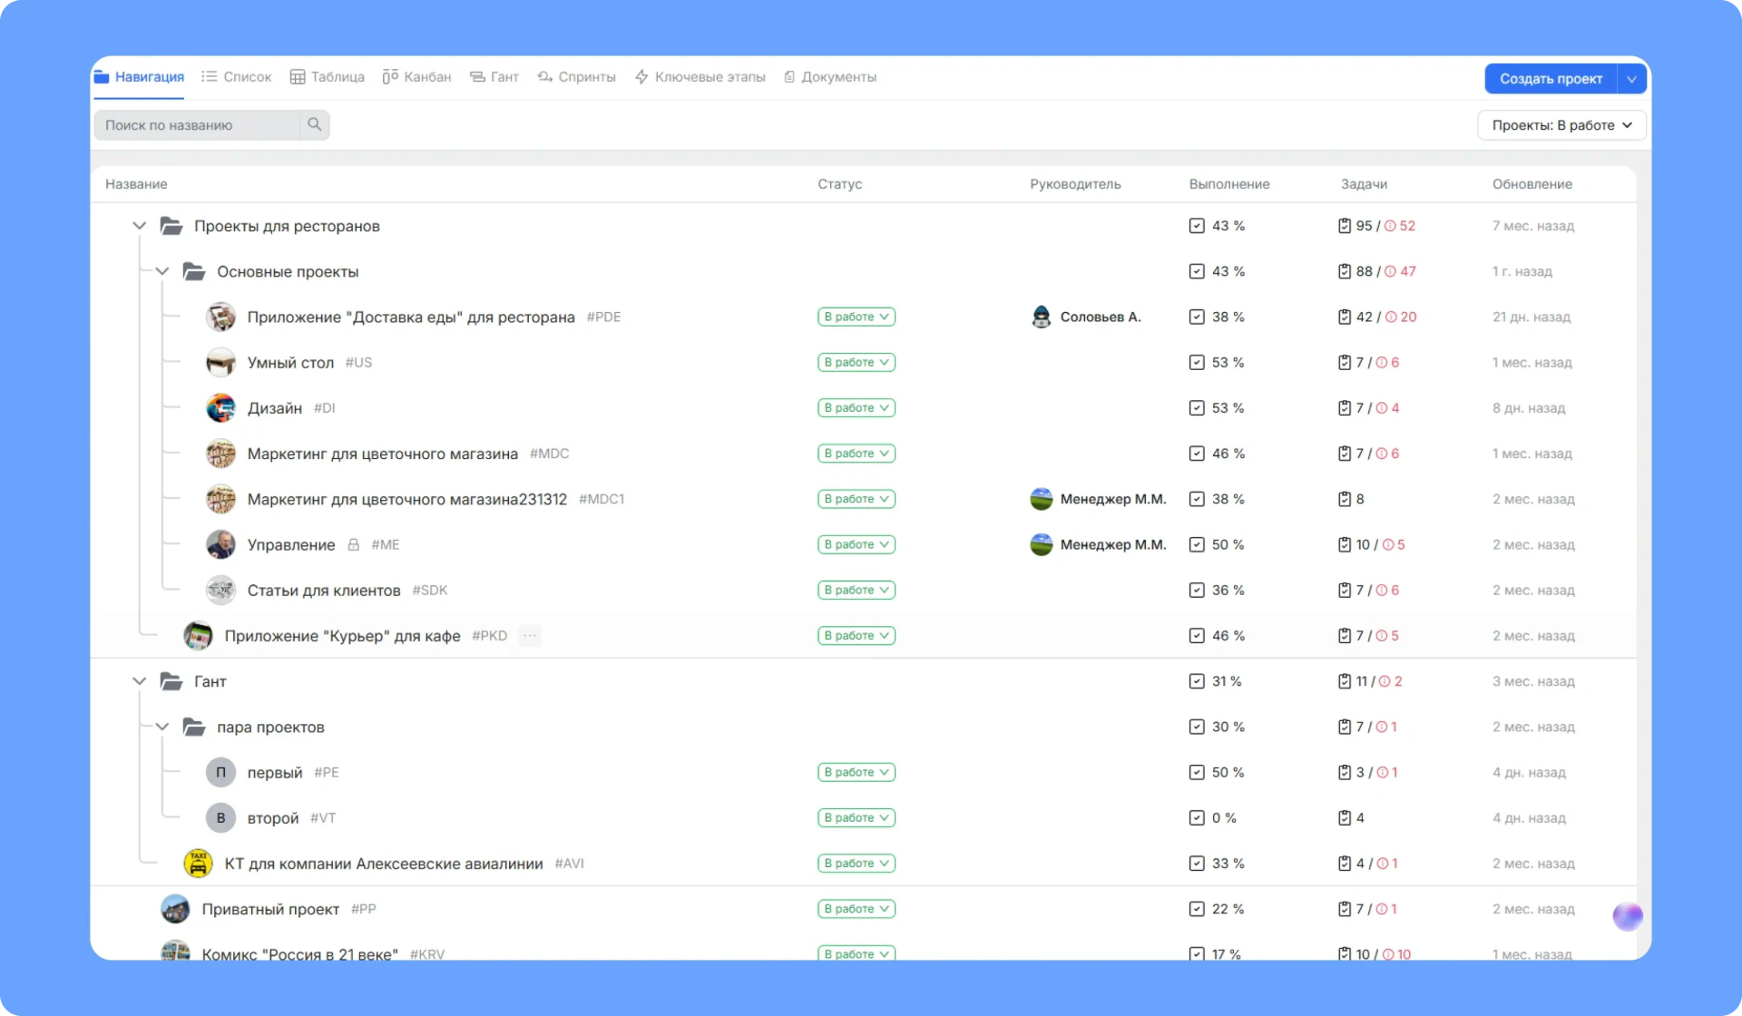
Task: Click the search magnifier icon
Action: (314, 124)
